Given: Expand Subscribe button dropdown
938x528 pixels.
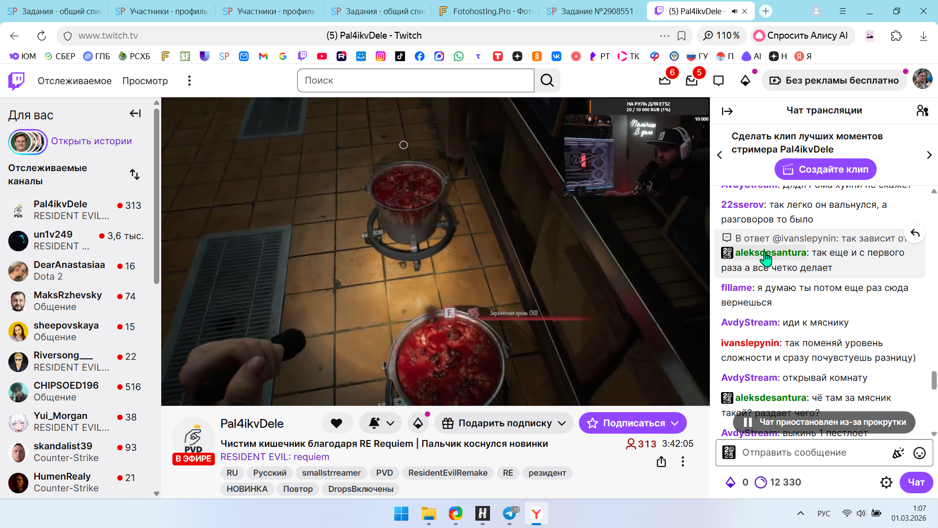Looking at the screenshot, I should [675, 423].
